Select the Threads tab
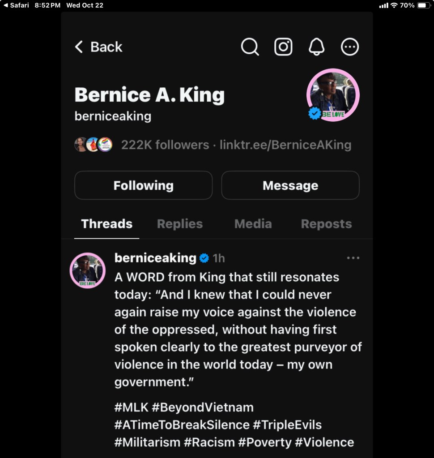Viewport: 434px width, 458px height. click(106, 224)
